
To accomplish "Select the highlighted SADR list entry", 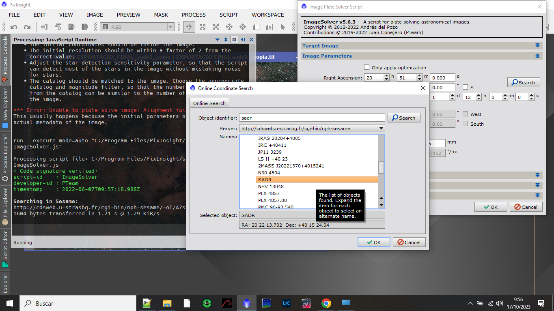I will pyautogui.click(x=317, y=180).
